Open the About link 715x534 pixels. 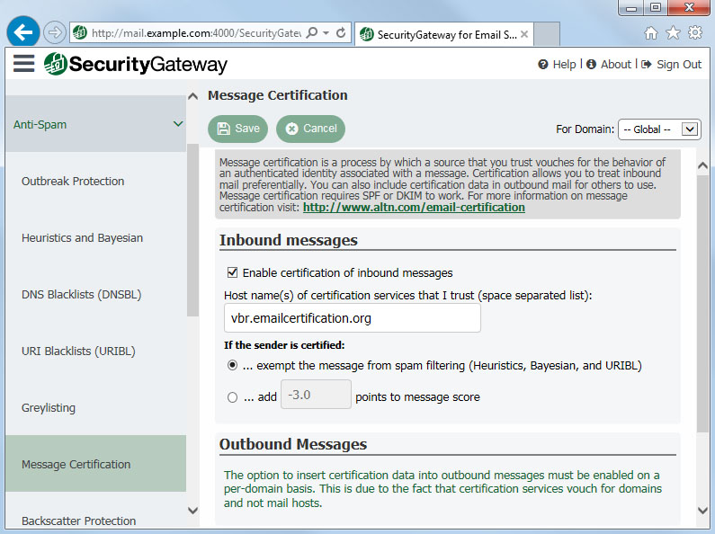[616, 65]
